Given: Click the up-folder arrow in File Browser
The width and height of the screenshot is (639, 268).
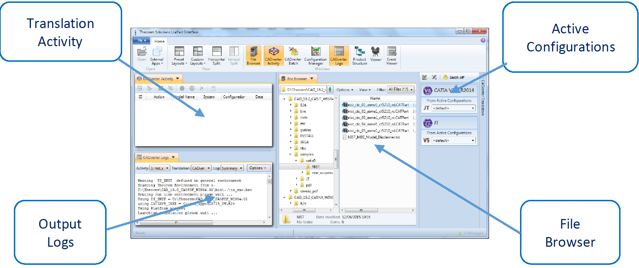Looking at the screenshot, I should pos(330,89).
